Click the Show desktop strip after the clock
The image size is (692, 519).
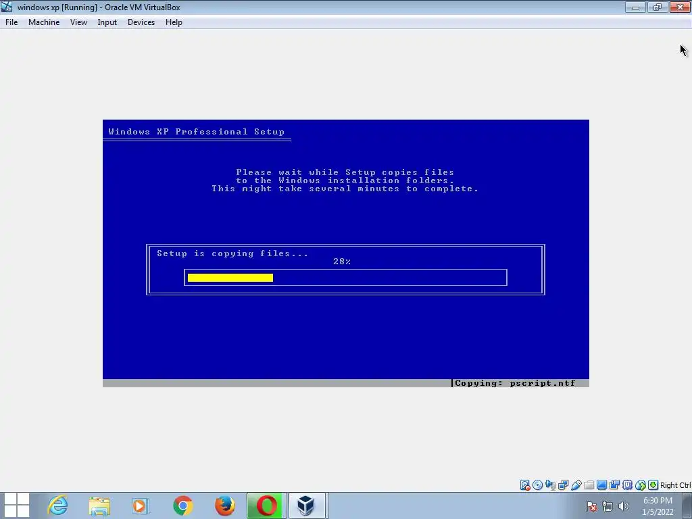pos(687,505)
